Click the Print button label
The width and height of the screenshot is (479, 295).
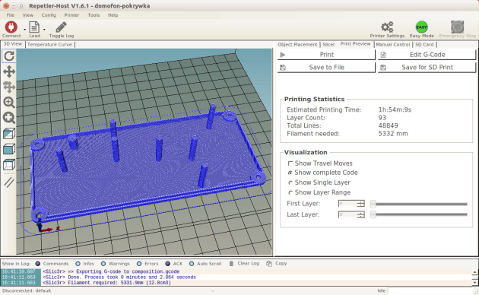coord(327,55)
